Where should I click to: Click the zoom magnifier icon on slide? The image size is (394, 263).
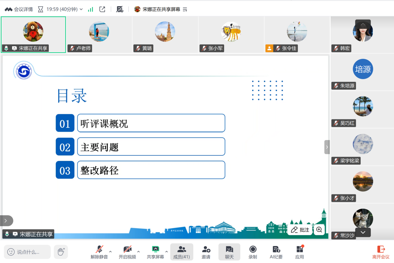tap(319, 230)
